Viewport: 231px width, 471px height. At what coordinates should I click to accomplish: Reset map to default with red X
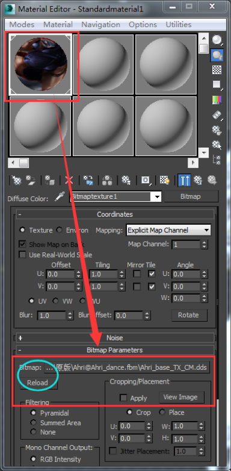pos(69,181)
